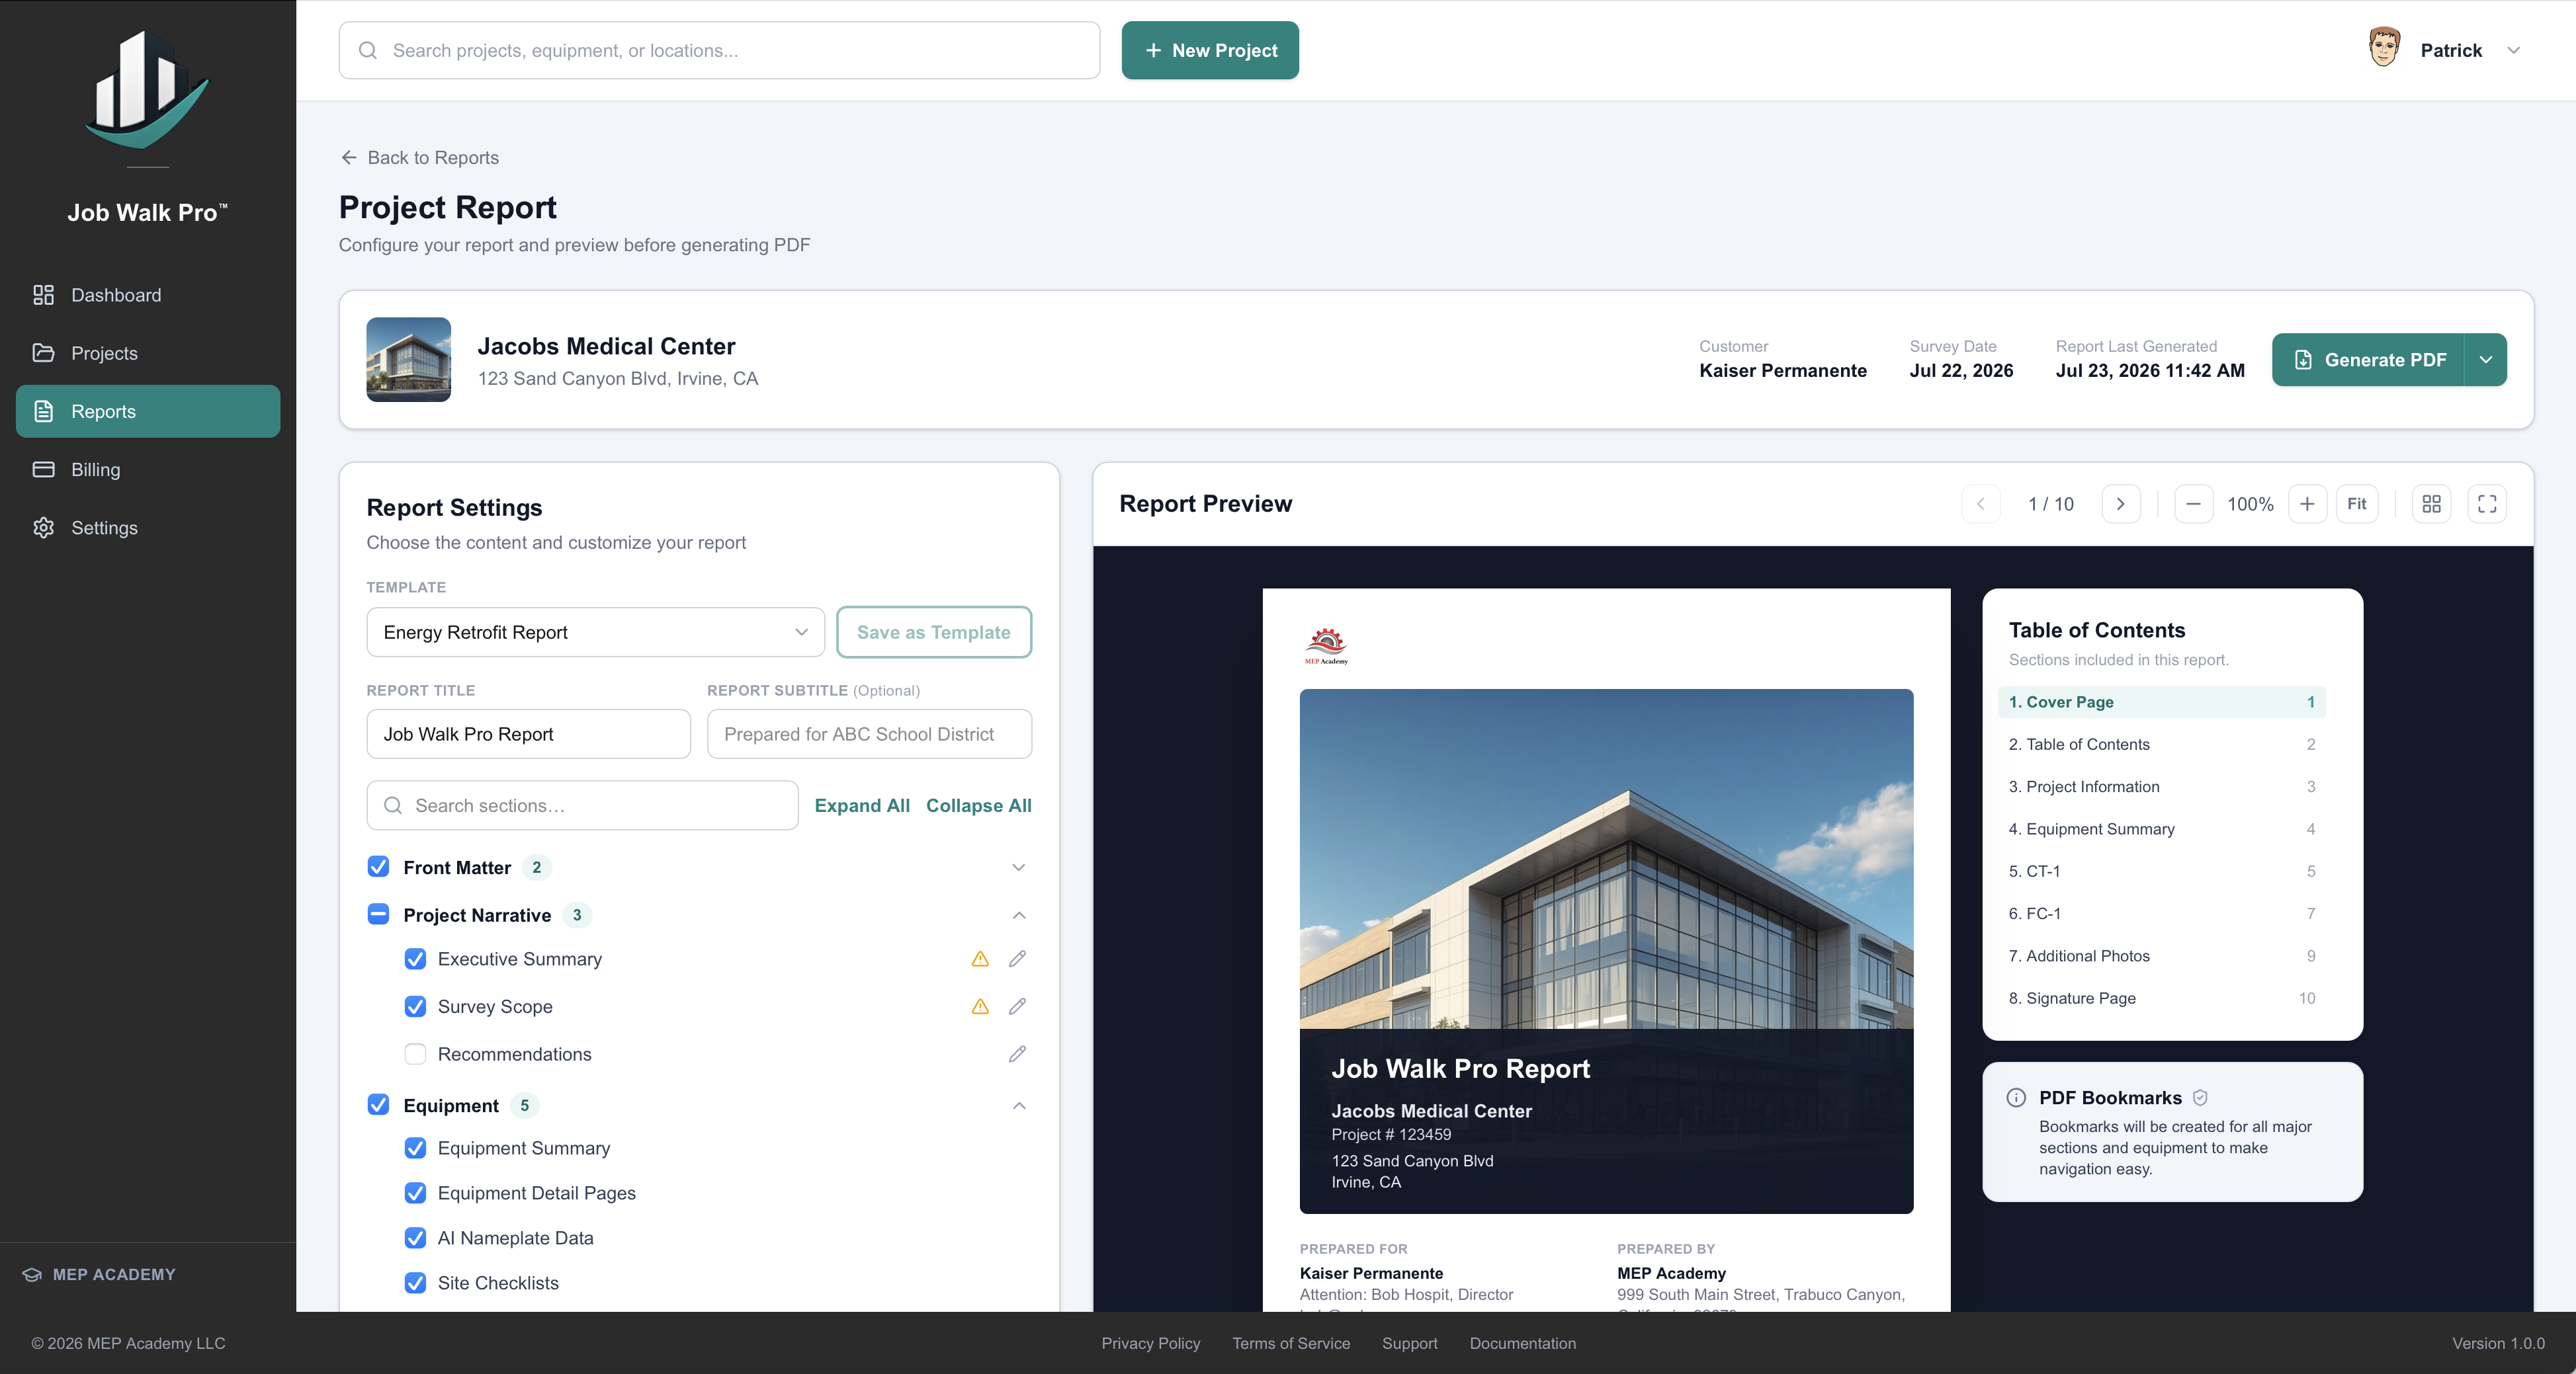This screenshot has width=2576, height=1374.
Task: Open Dashboard from the sidebar
Action: point(148,295)
